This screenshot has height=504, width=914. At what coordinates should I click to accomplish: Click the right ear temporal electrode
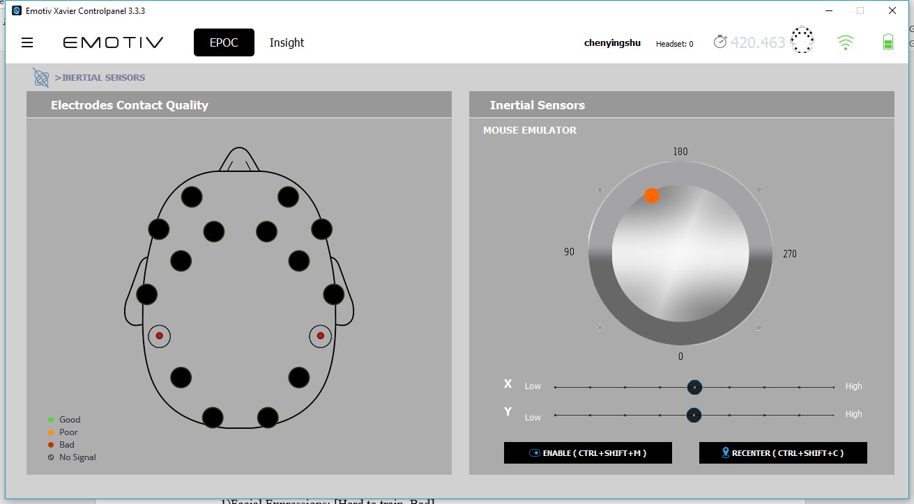[x=333, y=294]
